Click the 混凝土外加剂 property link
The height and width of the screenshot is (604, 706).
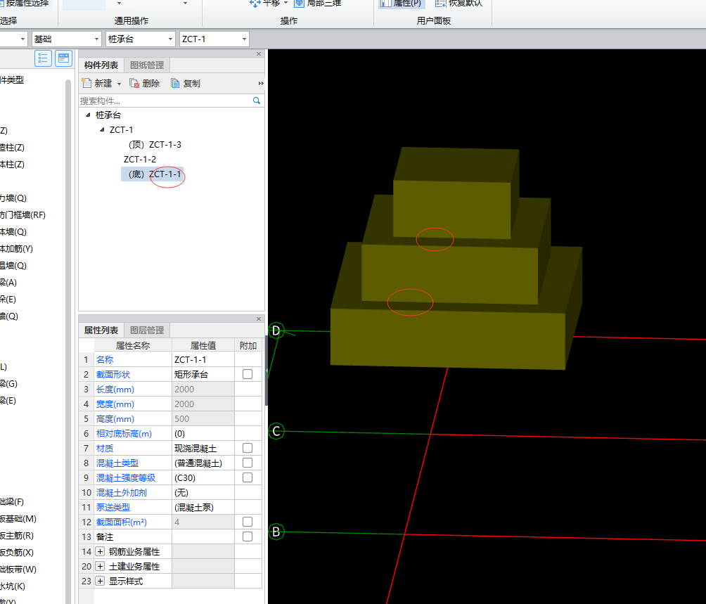coord(122,492)
